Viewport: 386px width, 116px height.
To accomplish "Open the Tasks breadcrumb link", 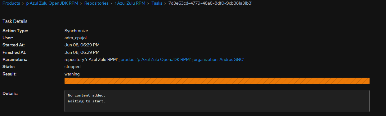I will [x=157, y=3].
